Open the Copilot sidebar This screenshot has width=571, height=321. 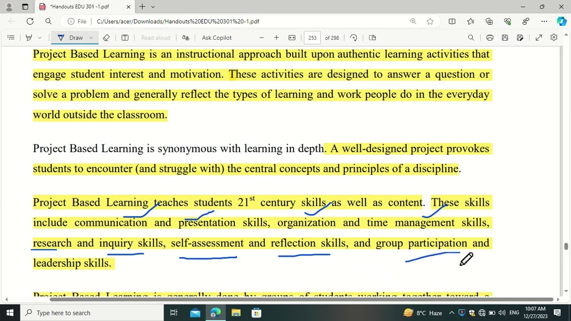pyautogui.click(x=562, y=21)
